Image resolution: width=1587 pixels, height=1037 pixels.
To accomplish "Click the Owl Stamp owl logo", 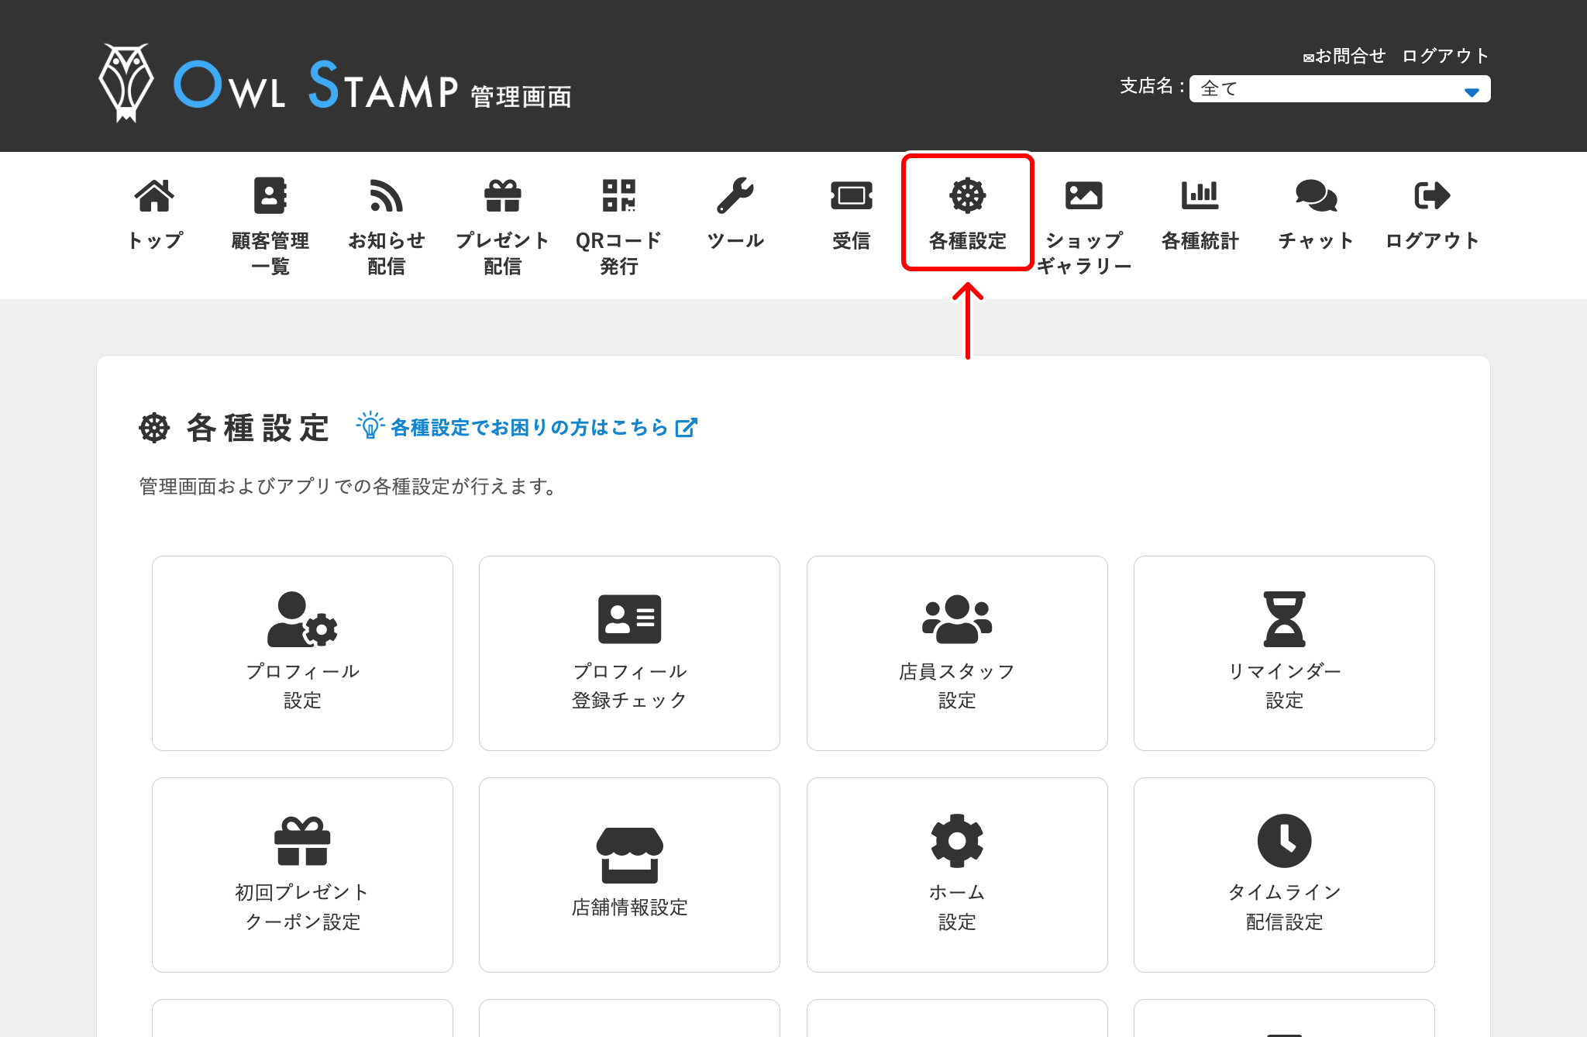I will coord(126,83).
